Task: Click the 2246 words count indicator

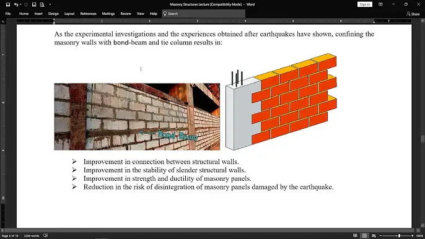Action: tap(32, 236)
